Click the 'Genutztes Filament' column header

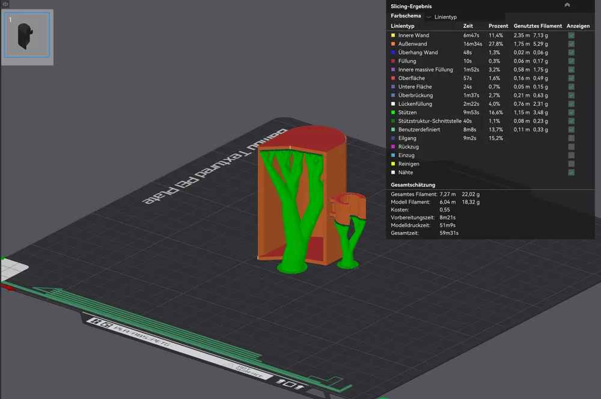coord(538,26)
